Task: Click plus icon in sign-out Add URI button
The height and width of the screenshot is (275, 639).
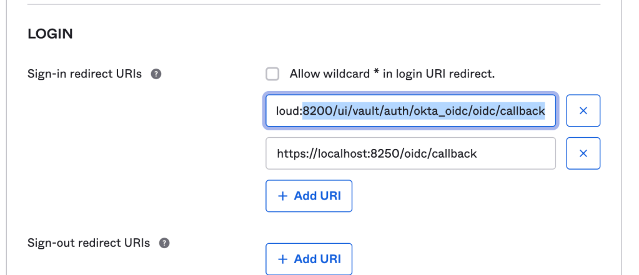Action: coord(283,259)
